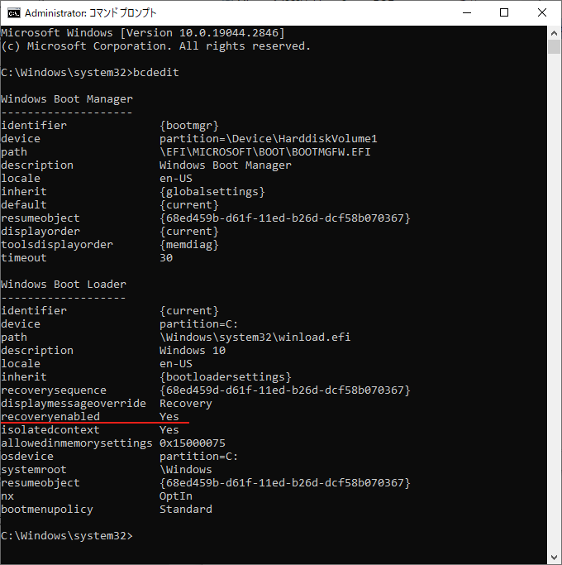Click the 'OptIn' nx value
The height and width of the screenshot is (565, 562).
pyautogui.click(x=176, y=496)
